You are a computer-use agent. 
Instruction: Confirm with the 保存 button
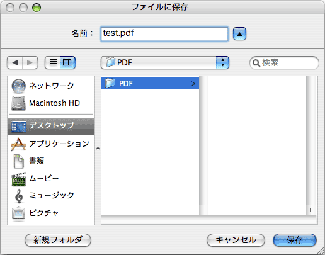click(x=295, y=240)
